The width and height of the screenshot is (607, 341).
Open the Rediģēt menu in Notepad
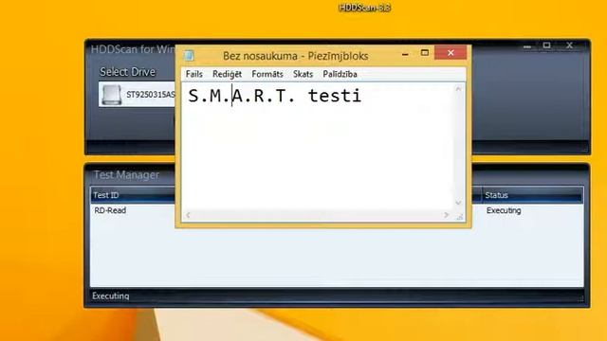click(x=227, y=74)
